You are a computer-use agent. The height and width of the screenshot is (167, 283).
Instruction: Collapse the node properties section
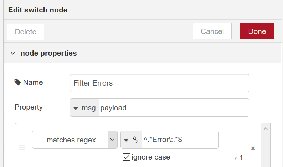pyautogui.click(x=13, y=53)
